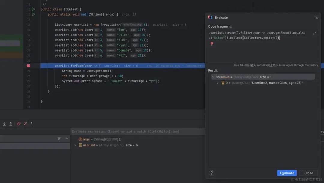Click the help question mark icon

click(211, 173)
